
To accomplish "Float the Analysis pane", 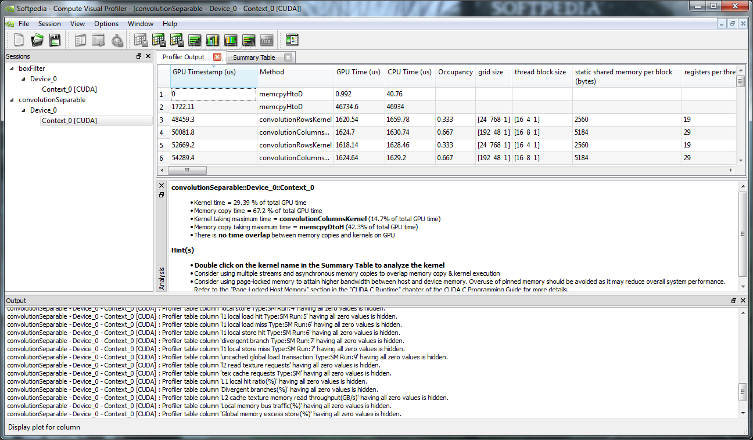I will click(162, 195).
